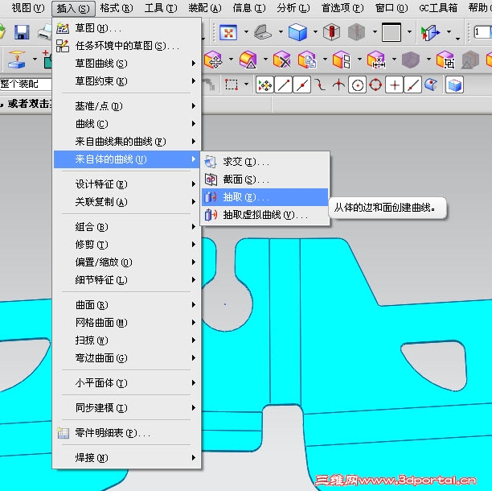Screen dimensions: 492x491
Task: Open dropdown arrow beside rectangle selection icon
Action: coord(246,84)
